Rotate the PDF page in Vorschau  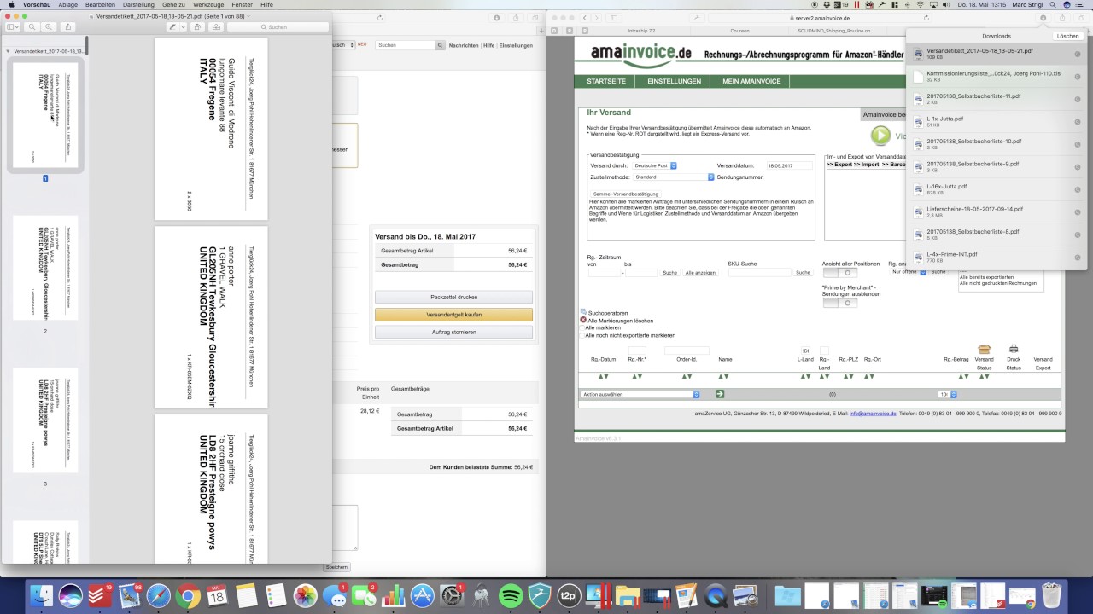pyautogui.click(x=197, y=27)
